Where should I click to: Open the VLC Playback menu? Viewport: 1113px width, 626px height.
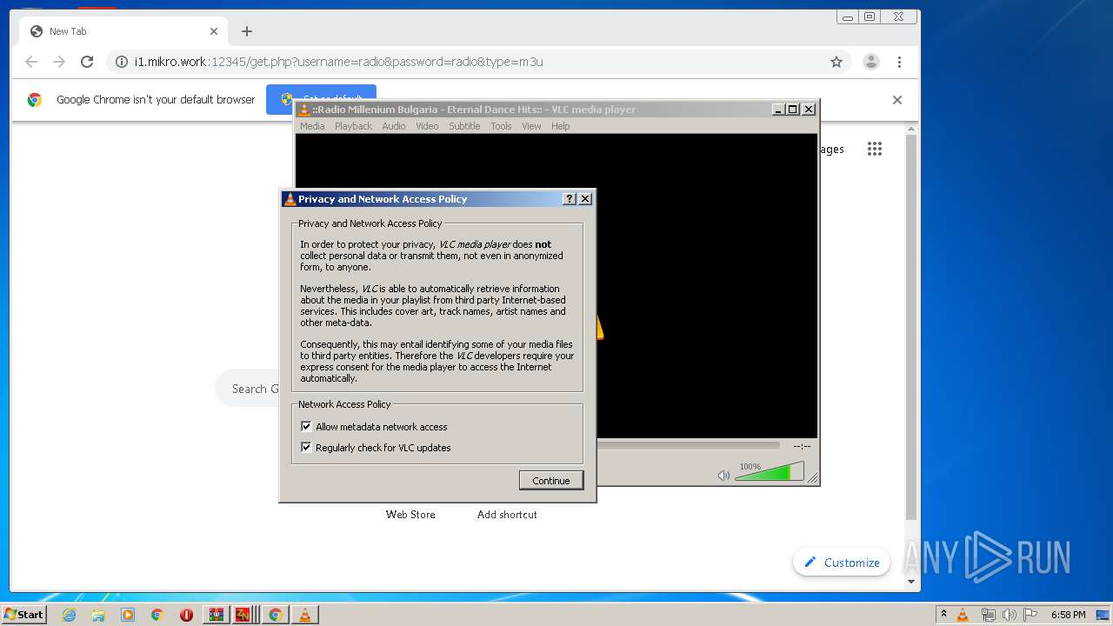[x=353, y=126]
